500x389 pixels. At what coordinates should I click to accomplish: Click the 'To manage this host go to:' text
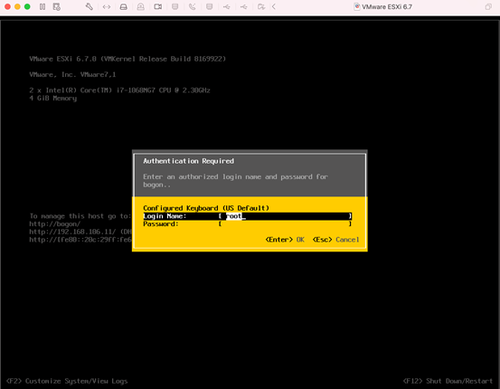click(80, 216)
